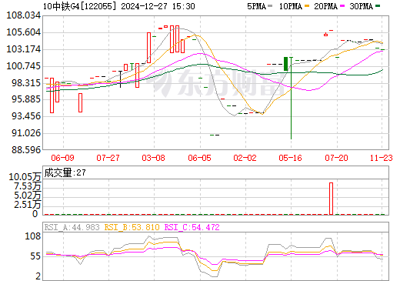Image resolution: width=400 pixels, height=281 pixels.
Task: Select the 03-08 date label
Action: click(154, 158)
